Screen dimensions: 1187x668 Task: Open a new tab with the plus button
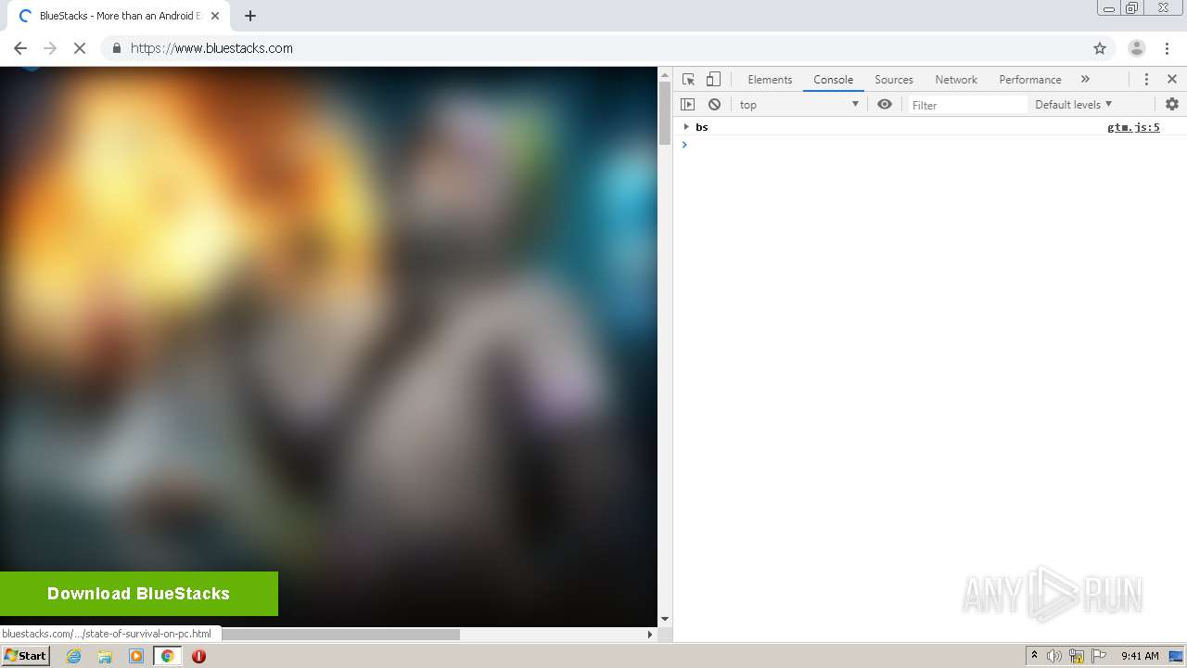(249, 16)
